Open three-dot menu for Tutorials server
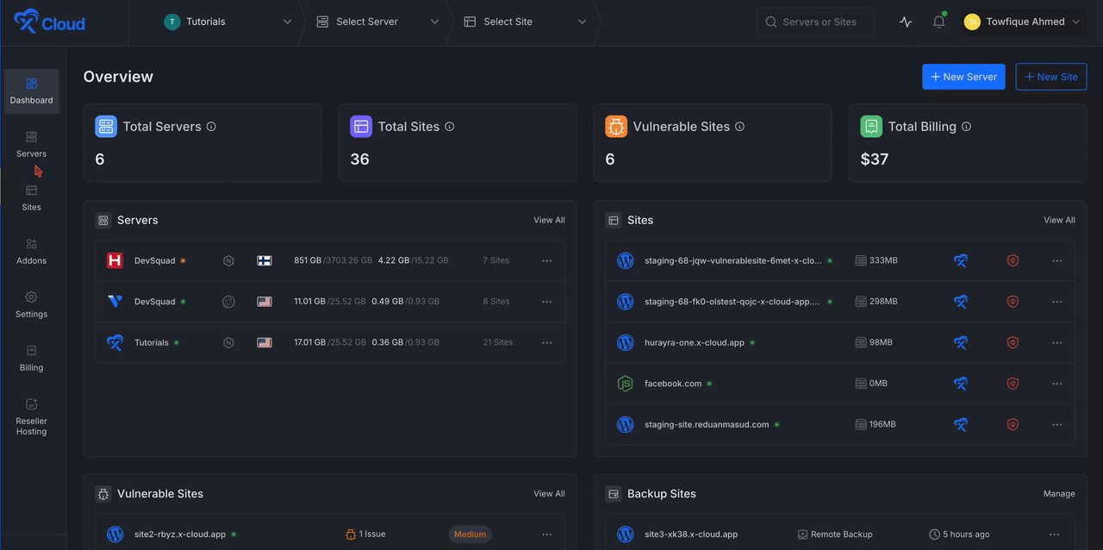This screenshot has width=1103, height=550. coord(546,342)
